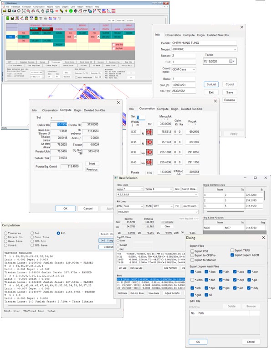This screenshot has width=272, height=350.
Task: Select the zoom out magnifier tool
Action: [38, 10]
